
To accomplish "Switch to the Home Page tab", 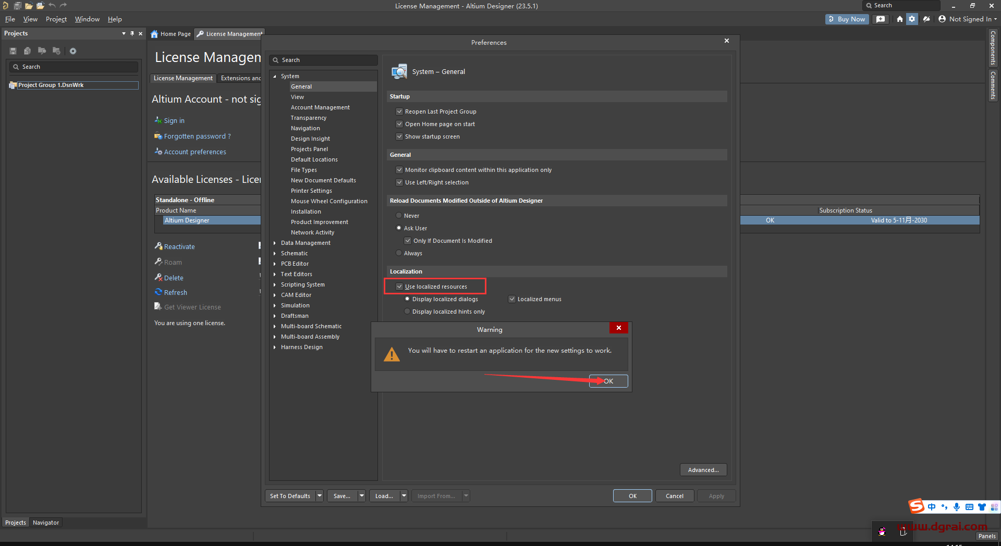I will click(x=171, y=34).
